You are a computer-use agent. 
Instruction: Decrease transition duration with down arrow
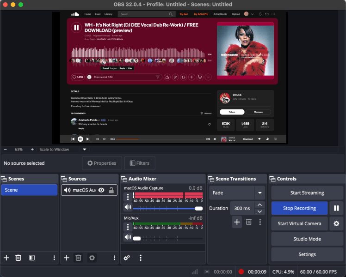[x=259, y=211]
